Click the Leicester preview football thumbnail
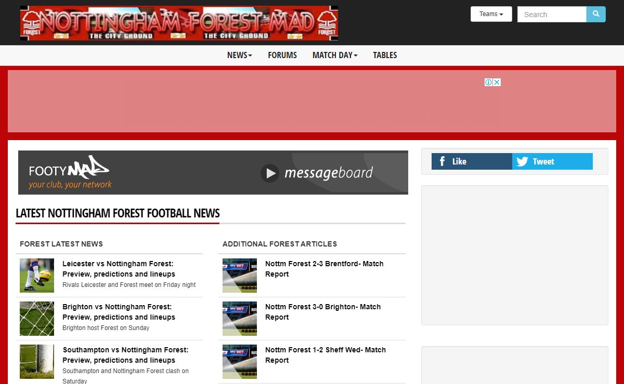 click(x=37, y=276)
